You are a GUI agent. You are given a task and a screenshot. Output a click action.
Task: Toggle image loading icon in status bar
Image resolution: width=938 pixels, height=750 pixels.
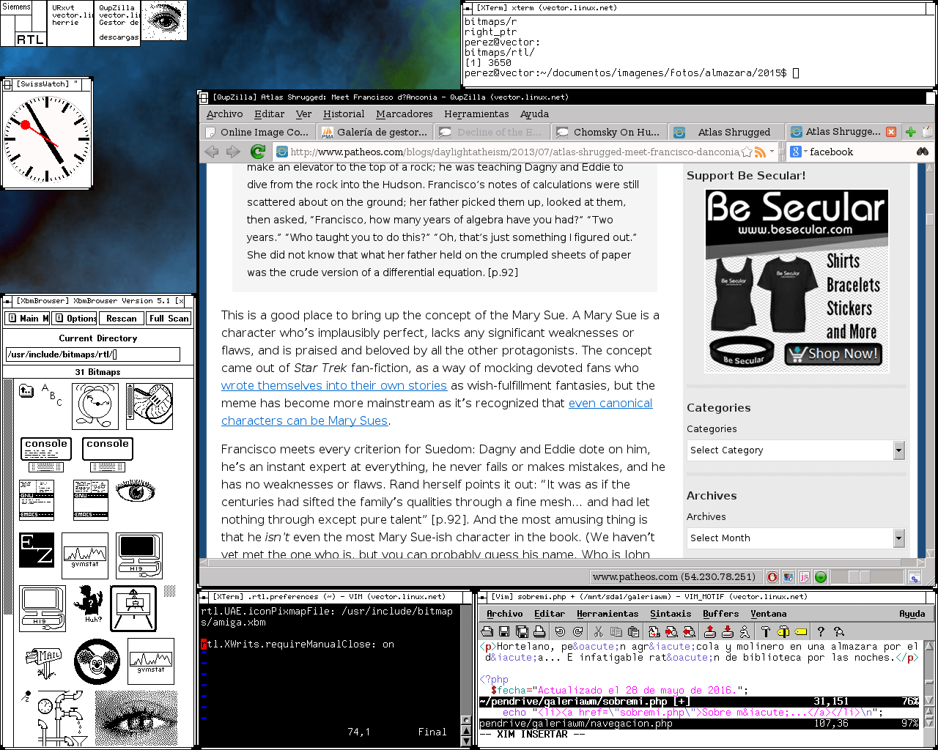[x=788, y=577]
